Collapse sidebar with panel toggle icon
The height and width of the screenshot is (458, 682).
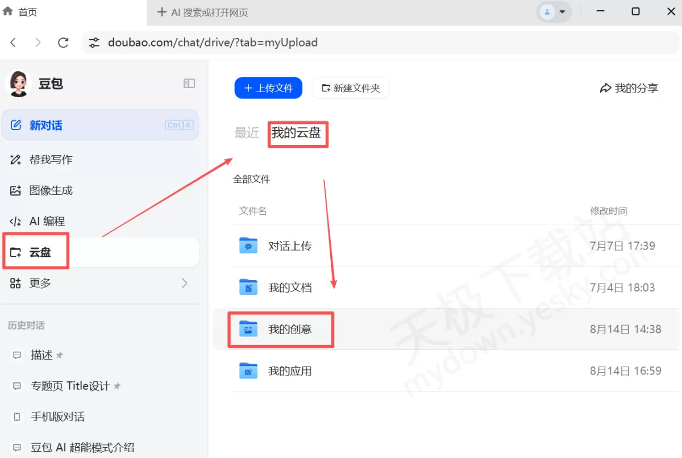189,84
